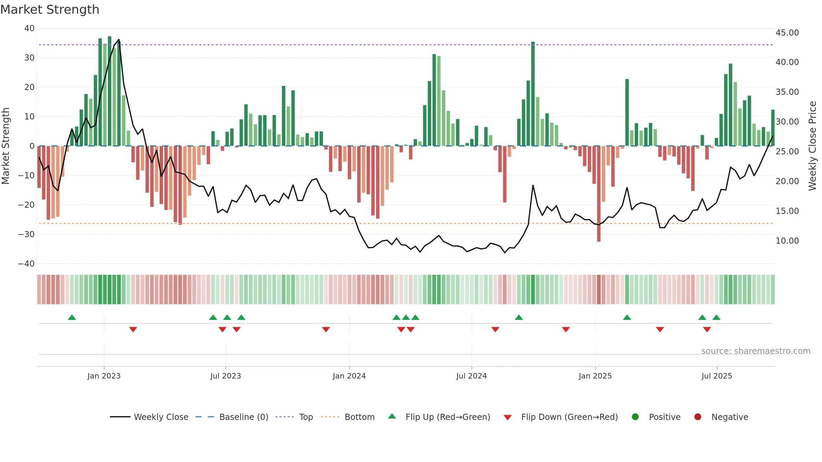Click the orange dotted Bottom threshold line
Viewport: 822px width, 462px height.
pyautogui.click(x=406, y=223)
